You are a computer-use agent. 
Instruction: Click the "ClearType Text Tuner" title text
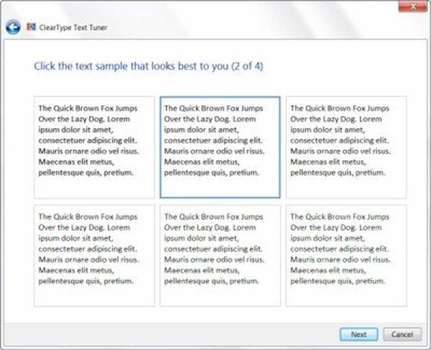73,27
